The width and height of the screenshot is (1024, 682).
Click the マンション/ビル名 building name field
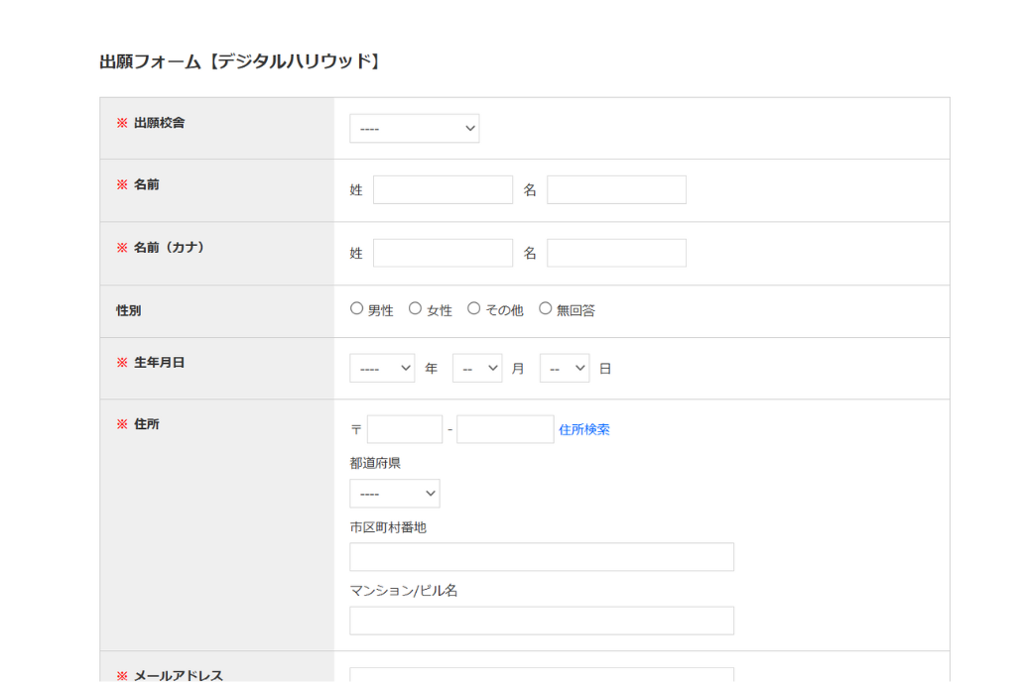coord(541,620)
